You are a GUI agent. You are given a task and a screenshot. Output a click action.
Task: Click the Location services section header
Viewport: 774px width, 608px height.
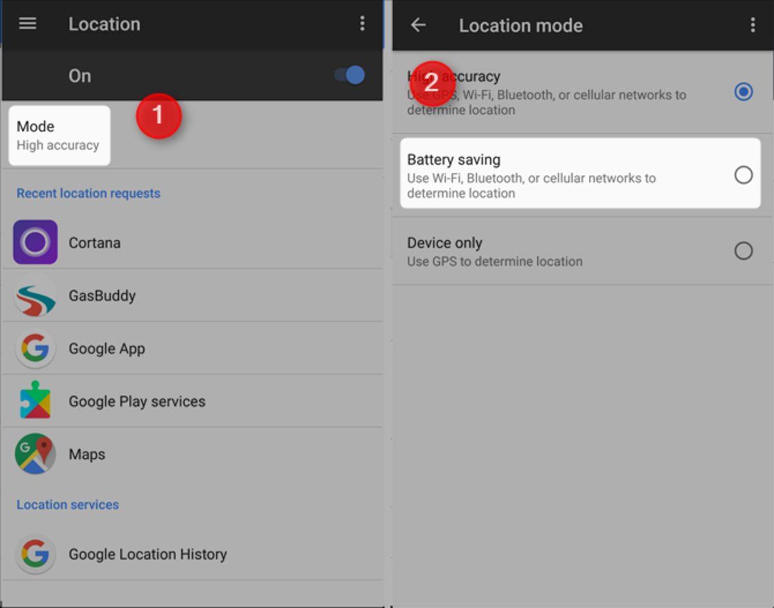point(68,504)
